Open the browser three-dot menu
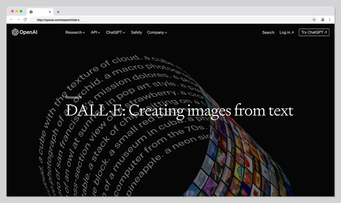 point(330,20)
